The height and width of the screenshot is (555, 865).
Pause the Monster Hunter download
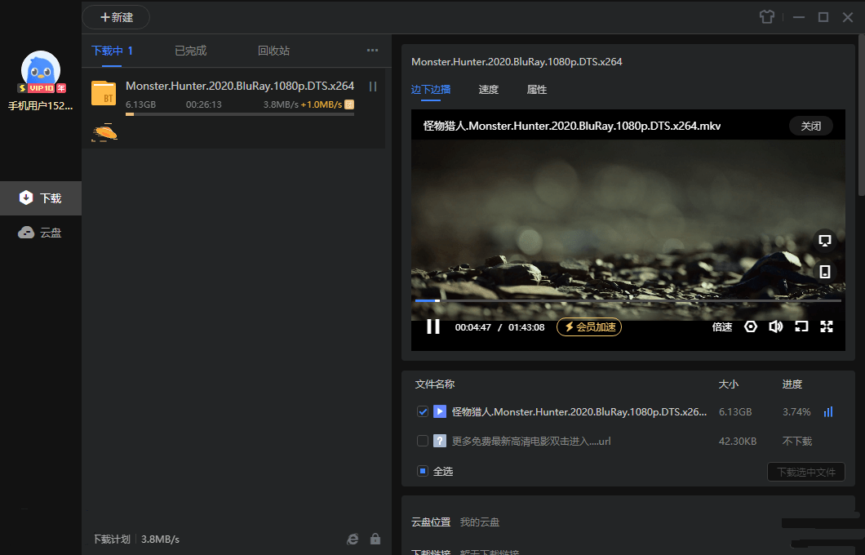pyautogui.click(x=372, y=86)
